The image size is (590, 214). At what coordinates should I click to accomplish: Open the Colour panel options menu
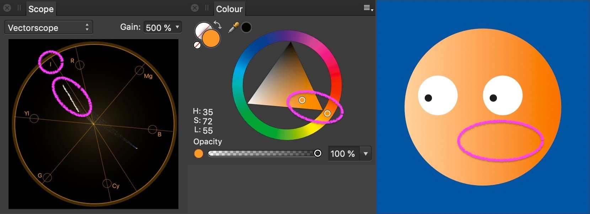pos(368,8)
